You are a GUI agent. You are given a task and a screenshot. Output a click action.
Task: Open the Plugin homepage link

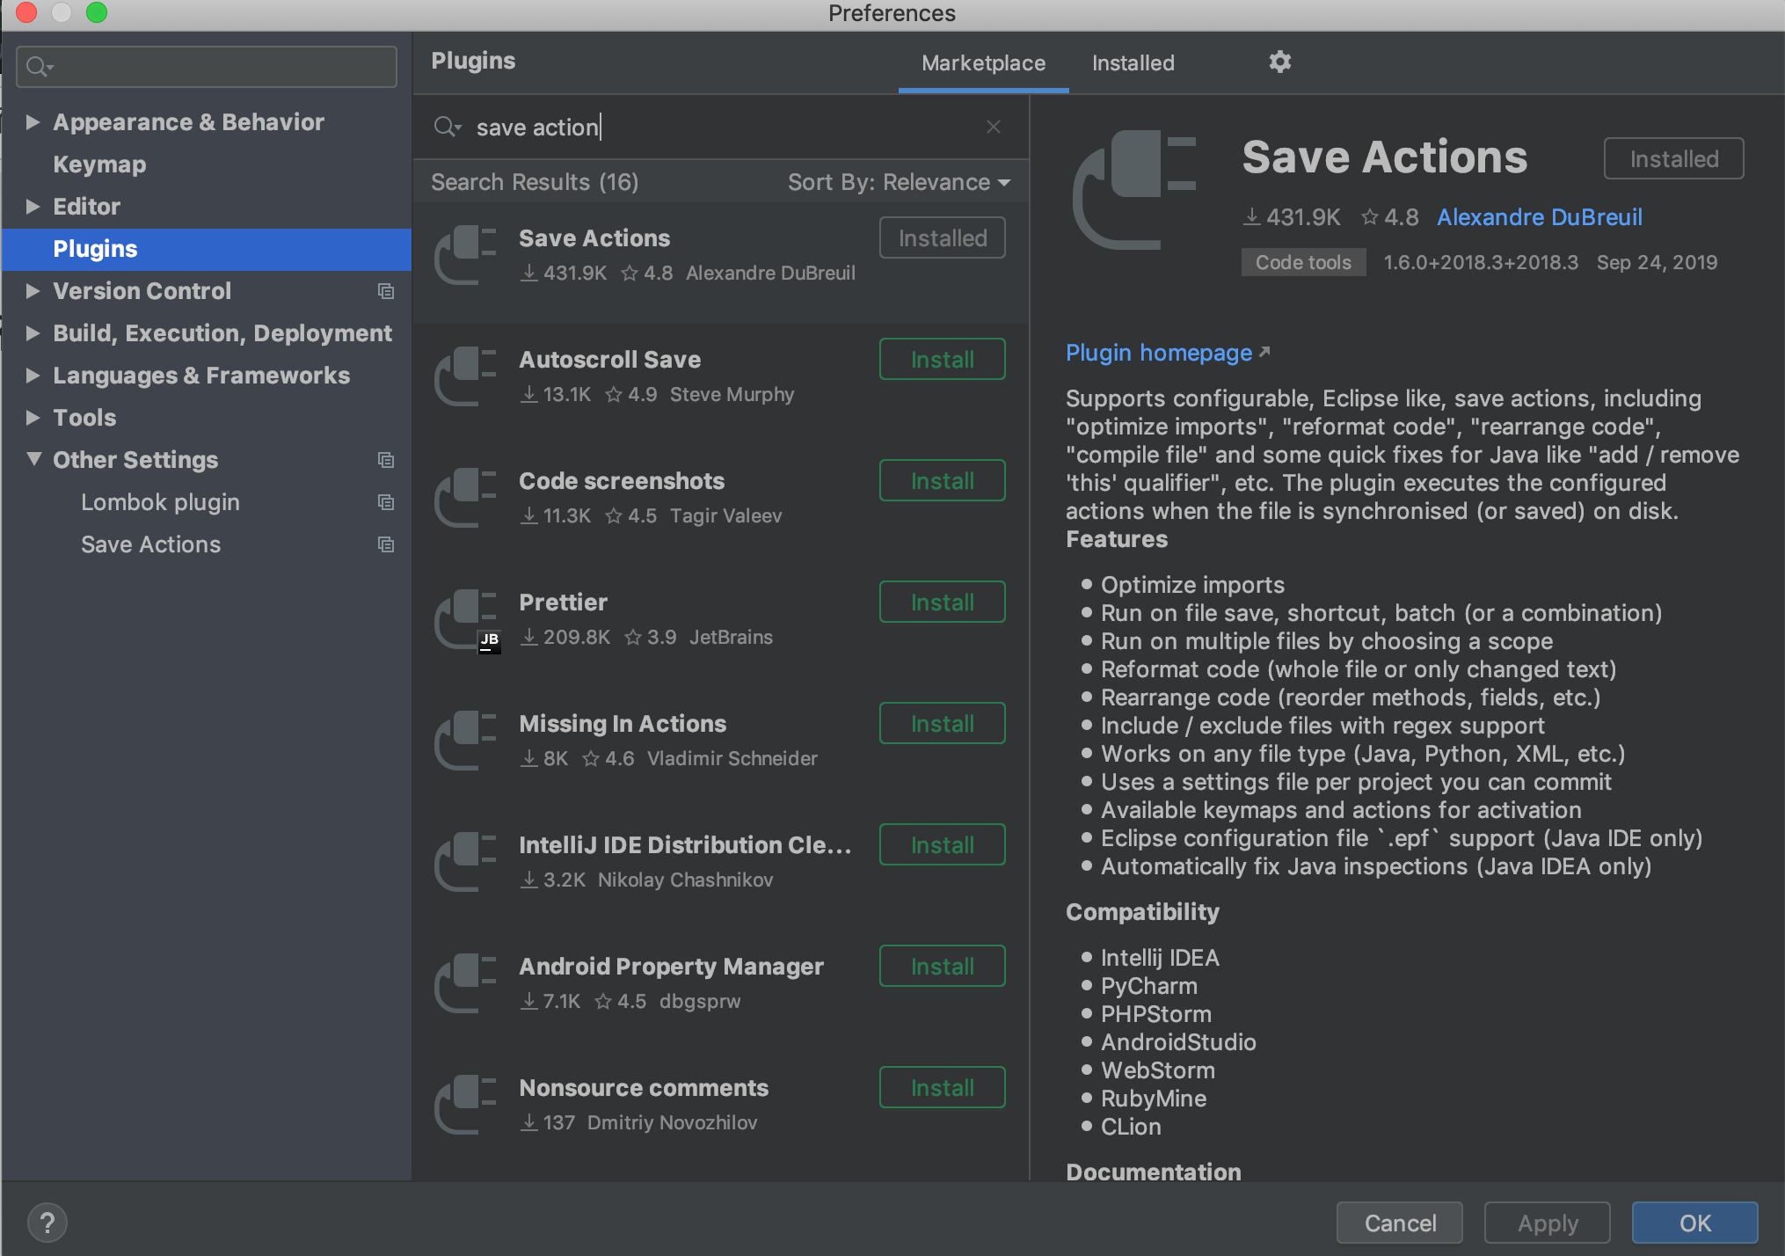tap(1159, 353)
